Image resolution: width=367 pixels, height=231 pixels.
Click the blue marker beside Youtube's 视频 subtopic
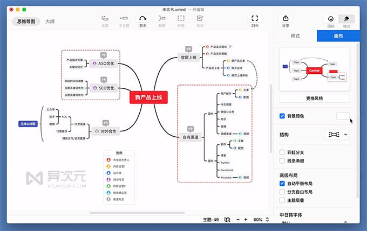pyautogui.click(x=240, y=178)
